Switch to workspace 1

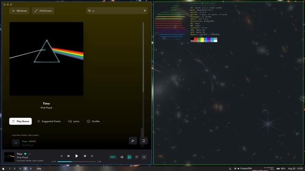(x=10, y=169)
